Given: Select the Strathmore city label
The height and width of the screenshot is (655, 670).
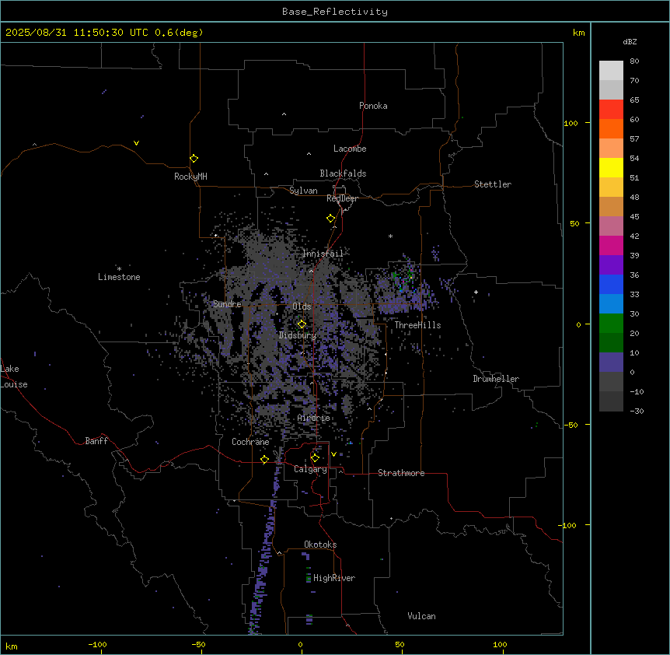Looking at the screenshot, I should [401, 473].
